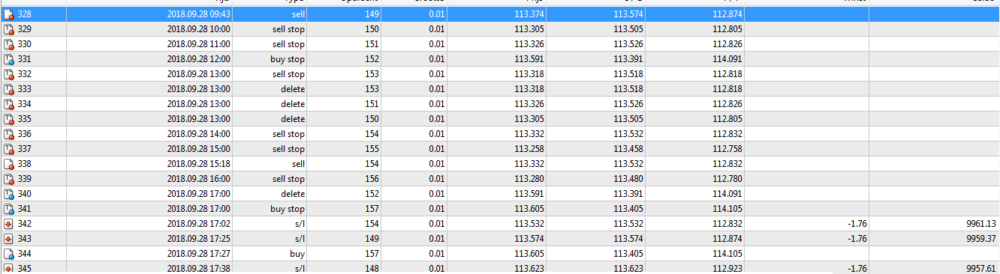Click price value 113.374
The height and width of the screenshot is (274, 1000).
click(x=529, y=14)
